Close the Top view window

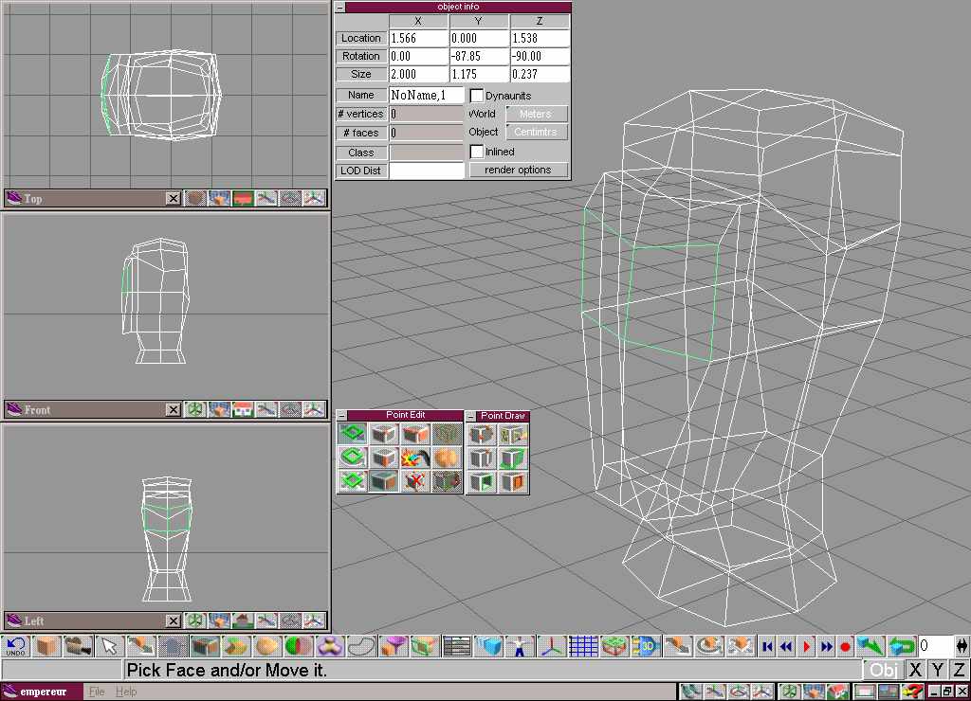[174, 199]
